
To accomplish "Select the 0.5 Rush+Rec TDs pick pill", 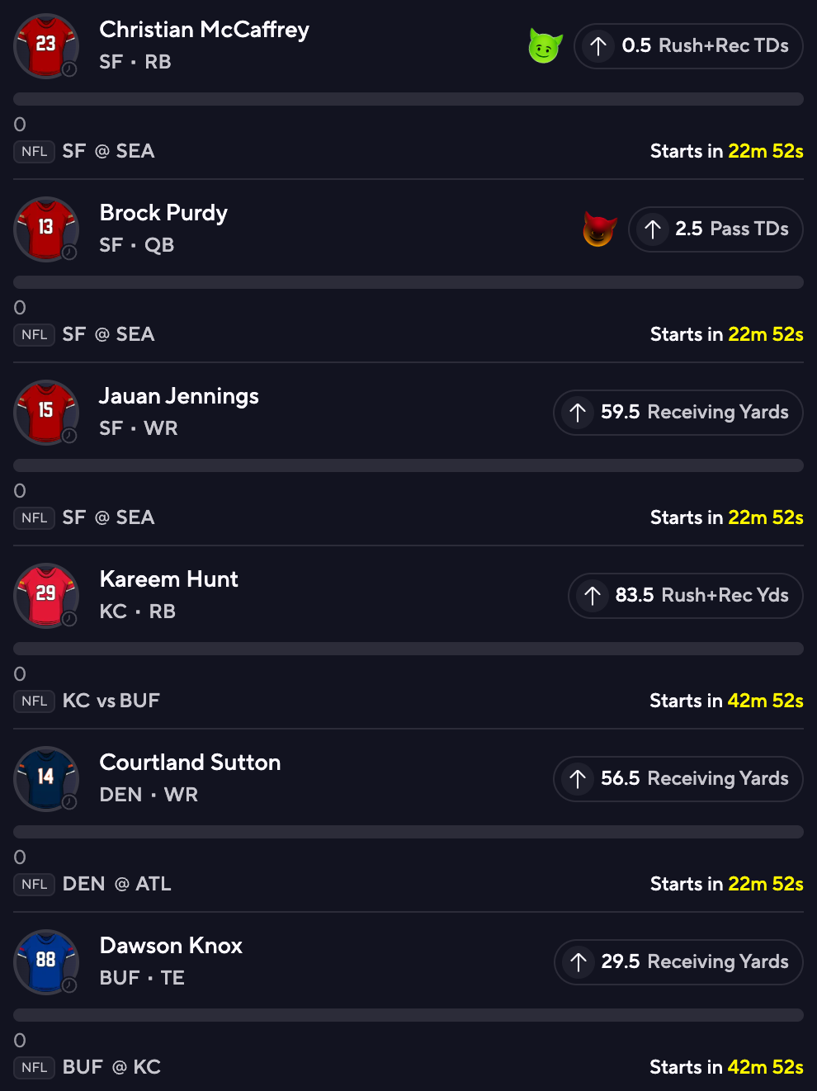I will [688, 46].
